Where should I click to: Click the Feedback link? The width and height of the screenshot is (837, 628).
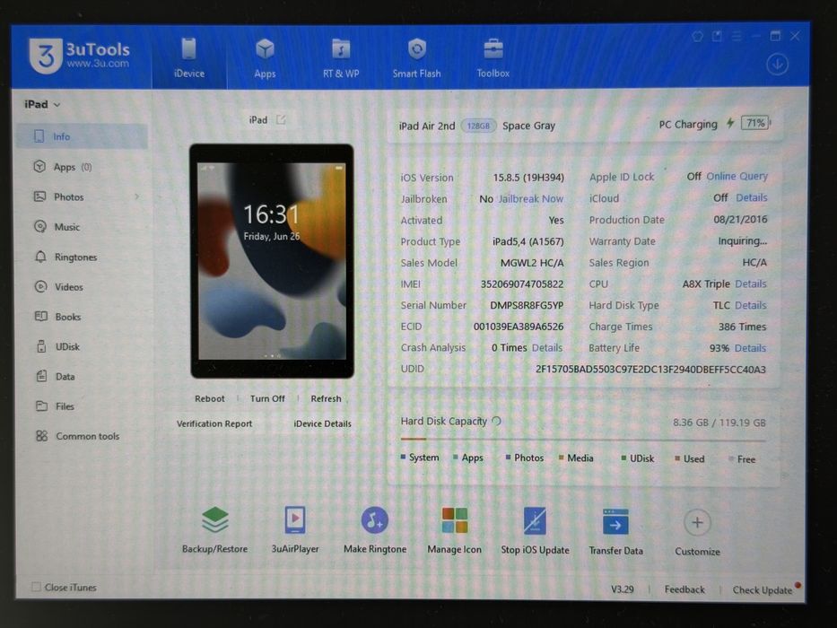pos(684,589)
